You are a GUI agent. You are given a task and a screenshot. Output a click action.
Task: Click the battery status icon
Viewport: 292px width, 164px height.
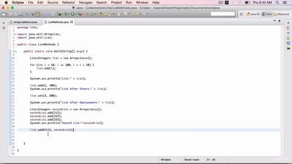(247, 2)
